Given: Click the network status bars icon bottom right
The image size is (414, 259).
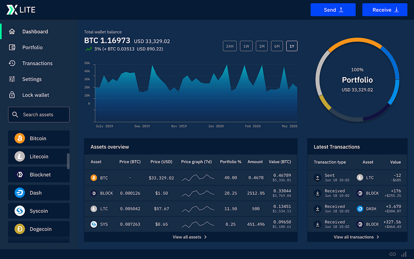Looking at the screenshot, I should tap(404, 254).
